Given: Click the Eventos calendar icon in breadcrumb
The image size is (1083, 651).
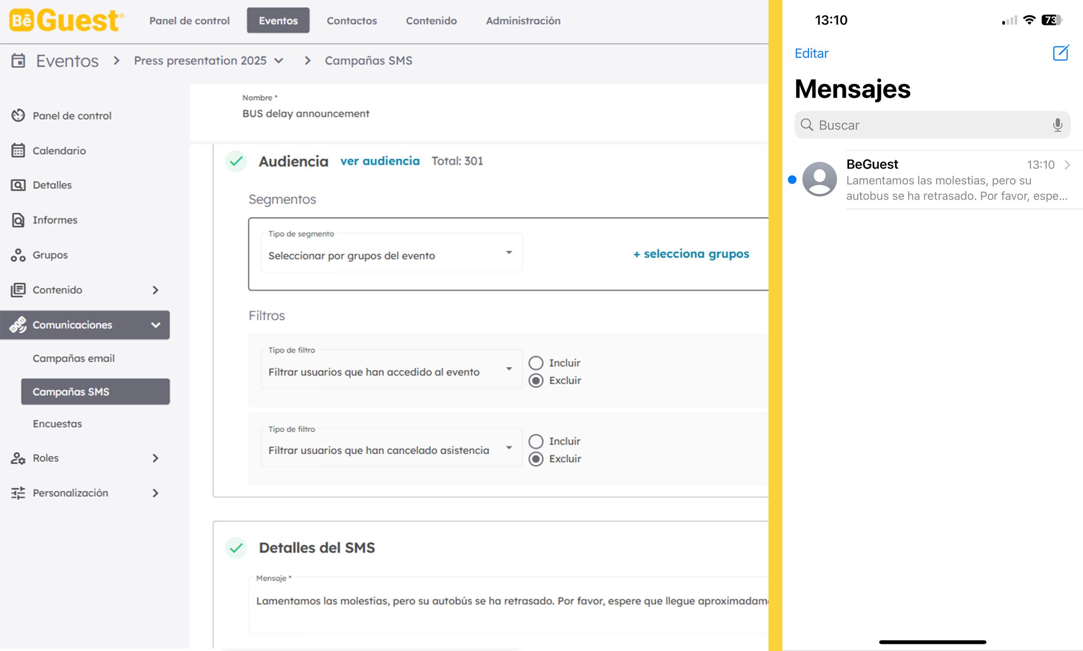Looking at the screenshot, I should pyautogui.click(x=18, y=61).
